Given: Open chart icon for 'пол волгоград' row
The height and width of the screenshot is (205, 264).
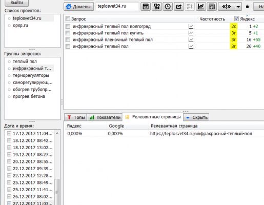Looking at the screenshot, I should [191, 26].
